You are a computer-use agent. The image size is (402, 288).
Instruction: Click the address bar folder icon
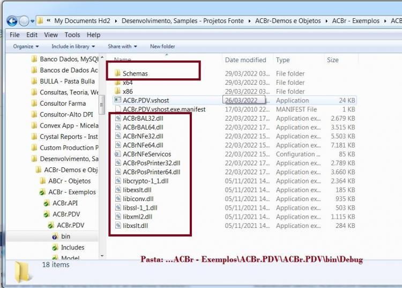coord(40,21)
